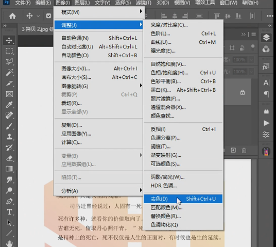Choose 反相(I) adjustment
The width and height of the screenshot is (276, 247).
click(x=183, y=129)
